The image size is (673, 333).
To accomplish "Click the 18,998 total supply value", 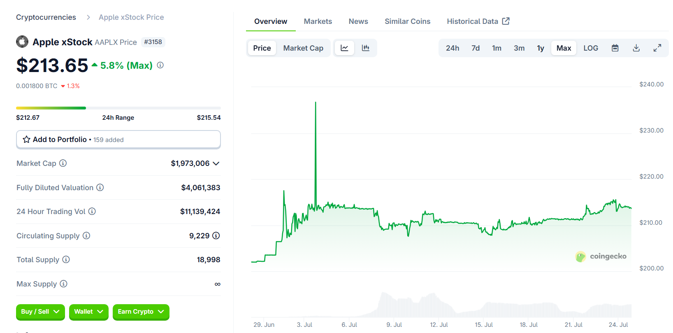I will pyautogui.click(x=209, y=260).
